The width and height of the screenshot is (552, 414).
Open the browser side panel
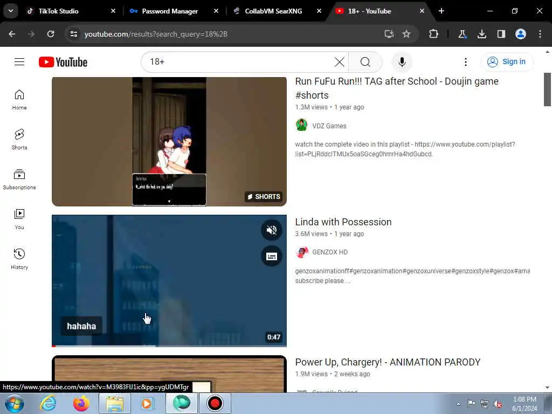[x=501, y=34]
